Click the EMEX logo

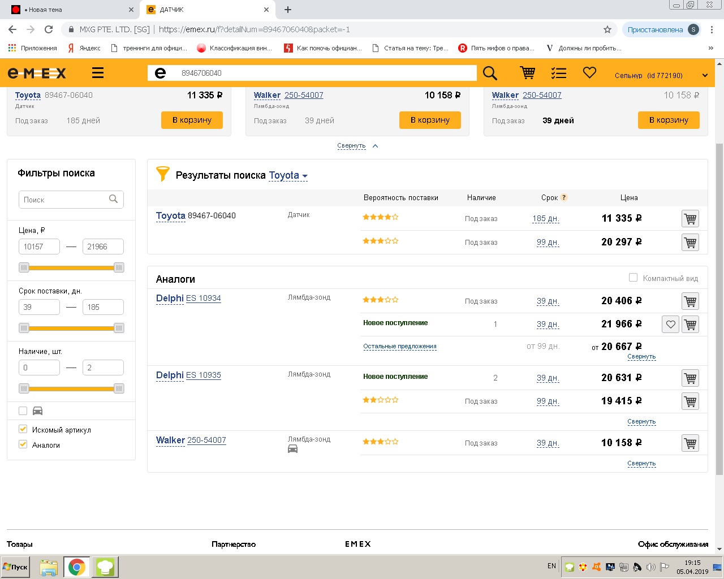(x=37, y=73)
